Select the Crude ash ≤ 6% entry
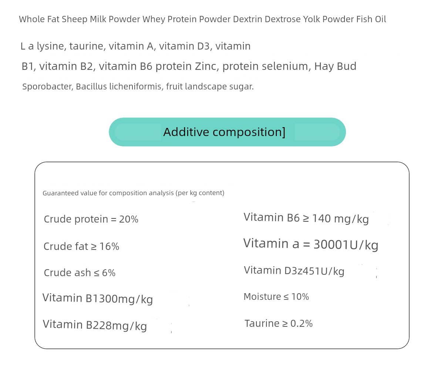The width and height of the screenshot is (444, 383). coord(80,273)
